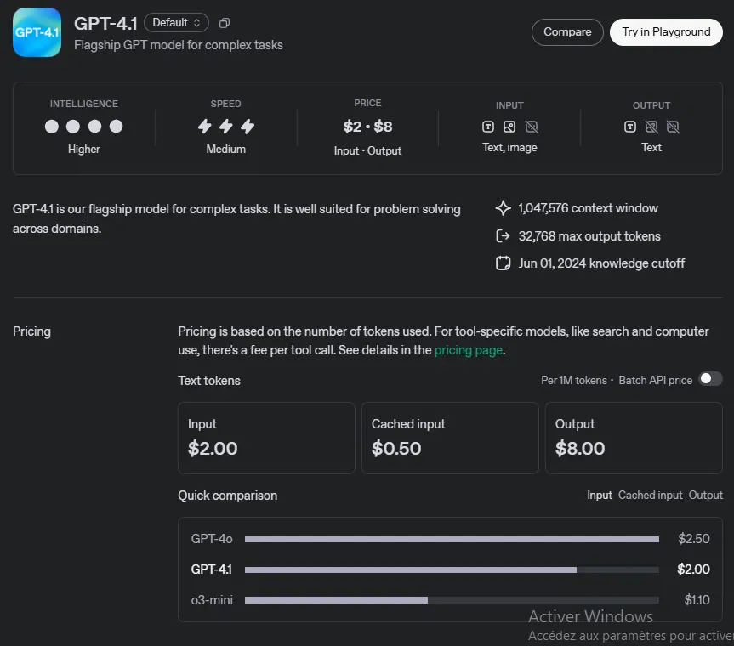Click the GPT-4o model name label
Screen dimensions: 734x646
212,539
